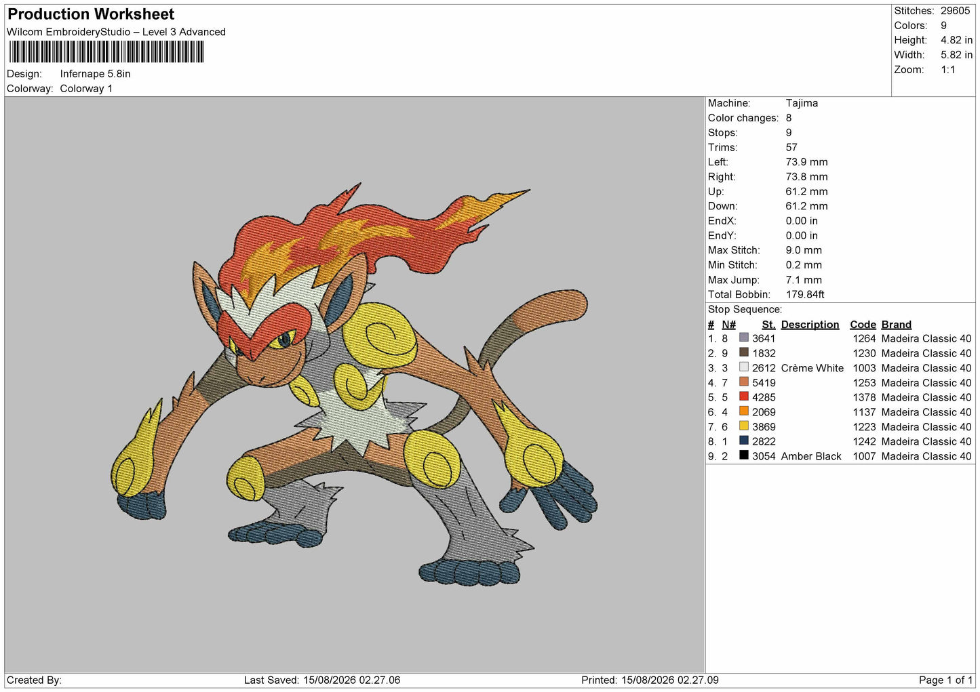The width and height of the screenshot is (980, 692).
Task: Click the 'Amber Black' description
Action: click(x=811, y=456)
